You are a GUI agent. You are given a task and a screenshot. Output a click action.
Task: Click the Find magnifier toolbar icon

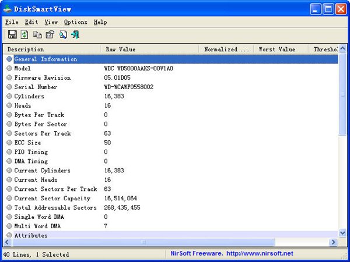tap(62, 35)
